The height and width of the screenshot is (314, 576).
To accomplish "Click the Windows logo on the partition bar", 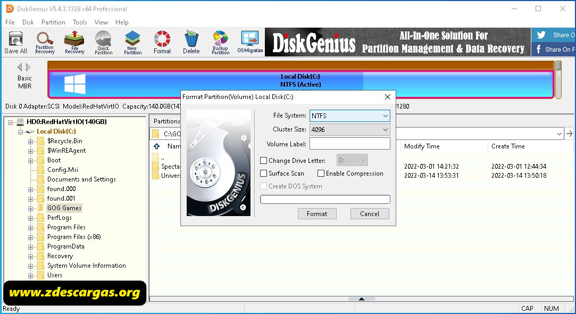I will click(75, 84).
